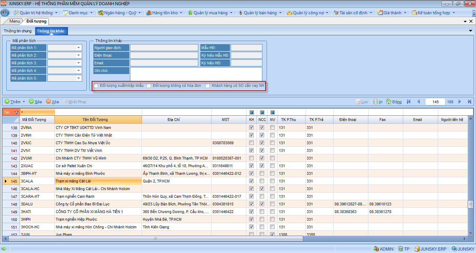476x253 pixels.
Task: Click the filter funnel icon beside Tìm
Action: [x=16, y=112]
